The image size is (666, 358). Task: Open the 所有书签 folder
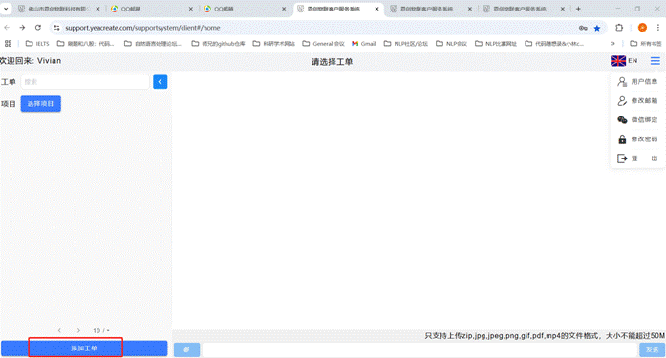tap(646, 43)
